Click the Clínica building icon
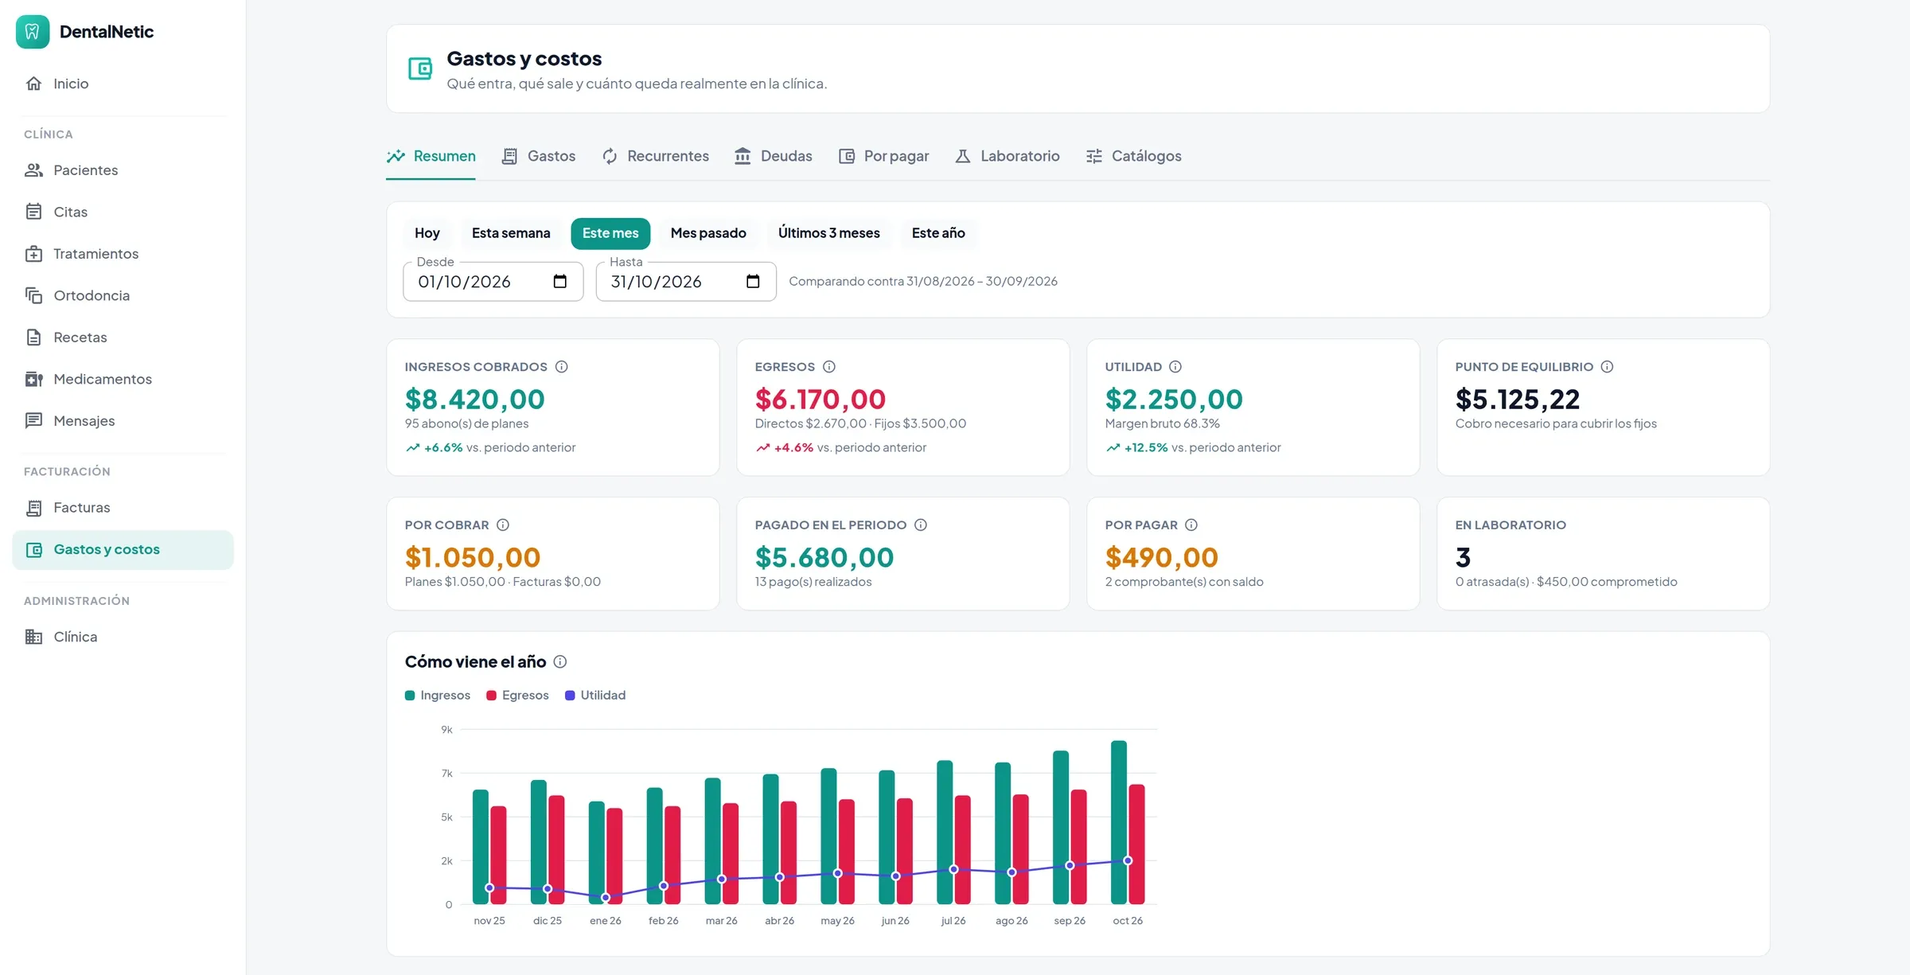The height and width of the screenshot is (975, 1910). tap(33, 637)
